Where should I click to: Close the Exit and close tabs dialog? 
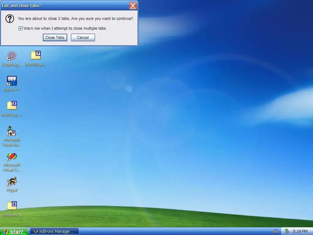click(x=133, y=6)
